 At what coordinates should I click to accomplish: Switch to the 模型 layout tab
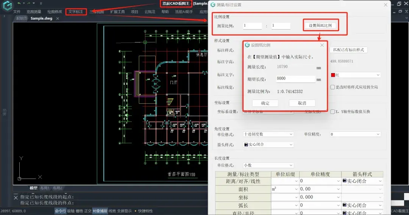tap(33, 188)
